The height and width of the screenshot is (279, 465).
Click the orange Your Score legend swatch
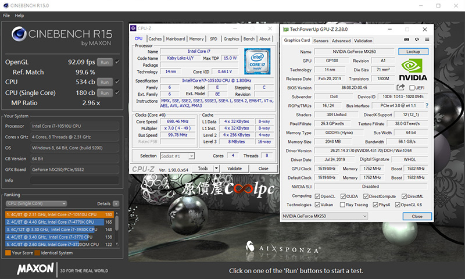(x=8, y=253)
